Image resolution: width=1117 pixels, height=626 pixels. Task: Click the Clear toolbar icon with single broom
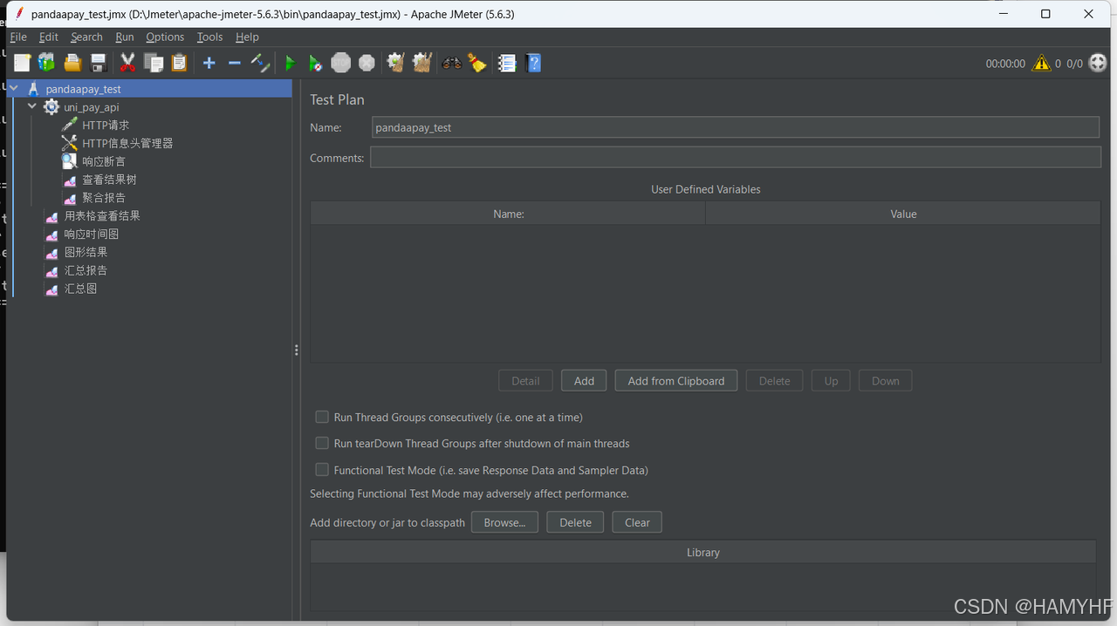pyautogui.click(x=396, y=63)
